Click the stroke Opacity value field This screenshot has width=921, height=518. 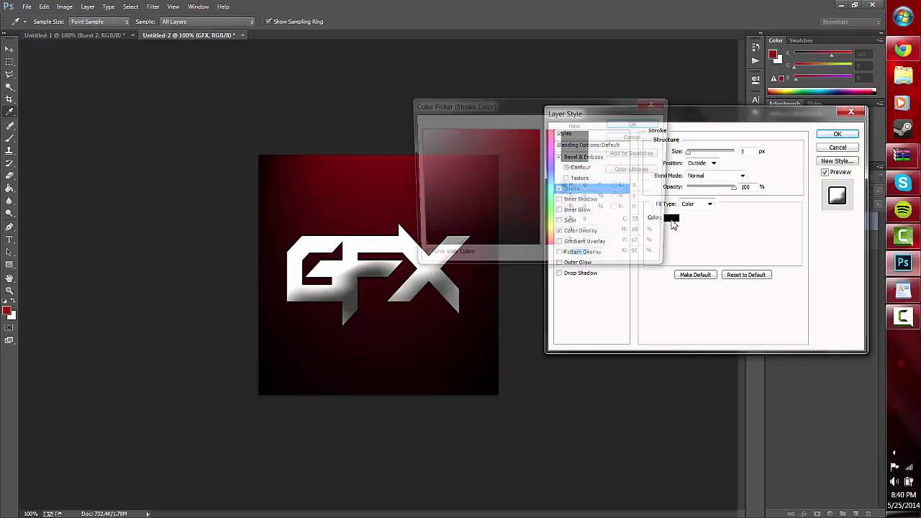click(x=747, y=187)
